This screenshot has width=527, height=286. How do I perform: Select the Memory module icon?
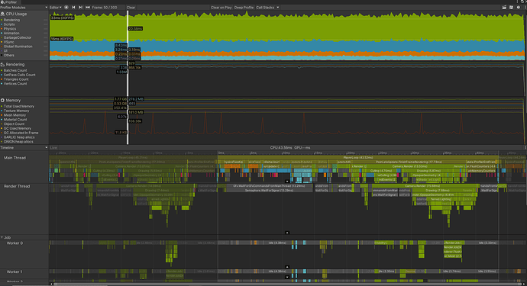[x=2, y=101]
